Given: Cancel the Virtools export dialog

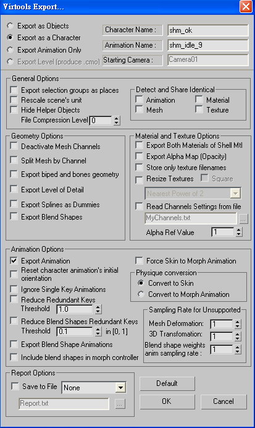Looking at the screenshot, I should [x=224, y=401].
